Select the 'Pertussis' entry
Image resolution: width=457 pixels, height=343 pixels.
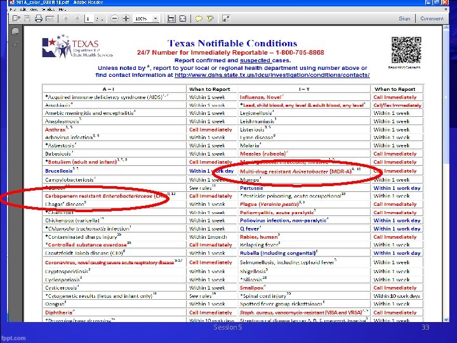[x=251, y=188]
